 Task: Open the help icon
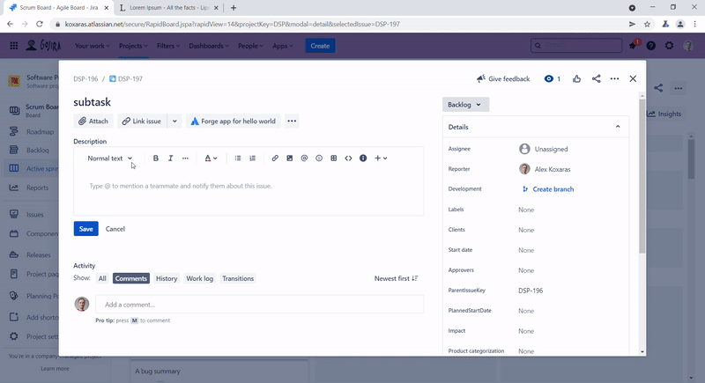pos(651,46)
